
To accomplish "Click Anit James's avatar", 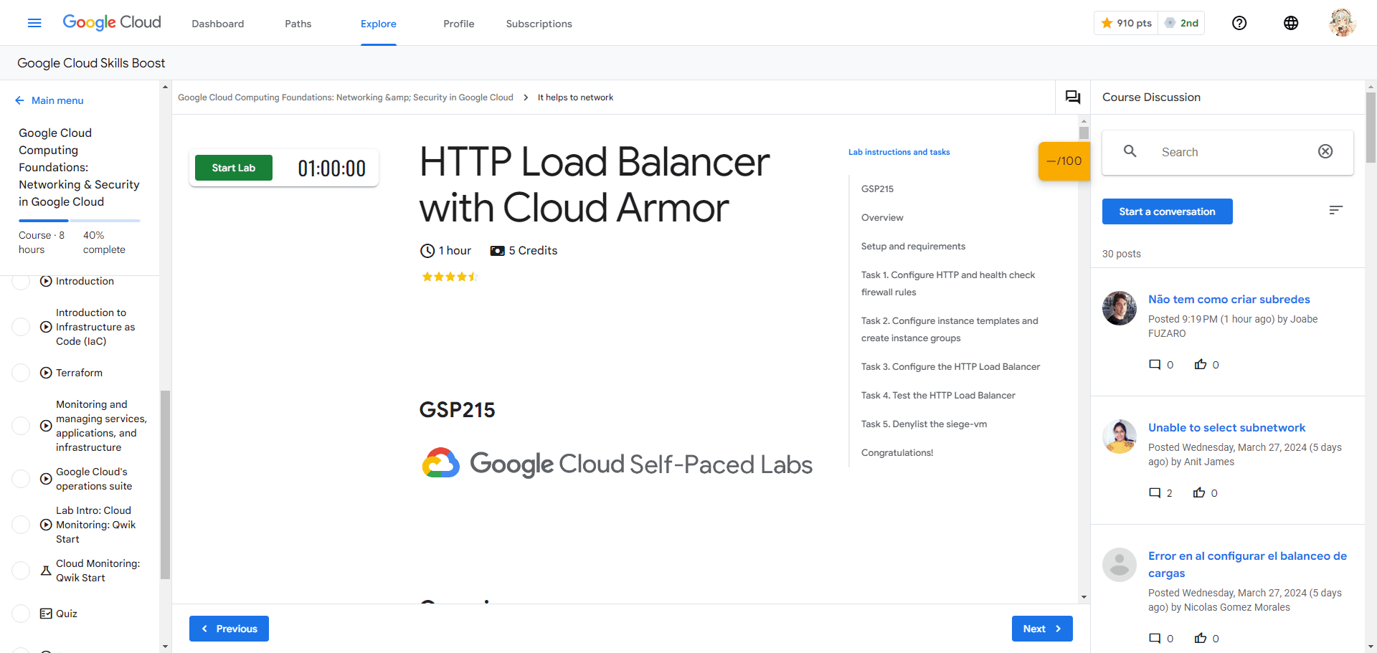I will [x=1120, y=437].
